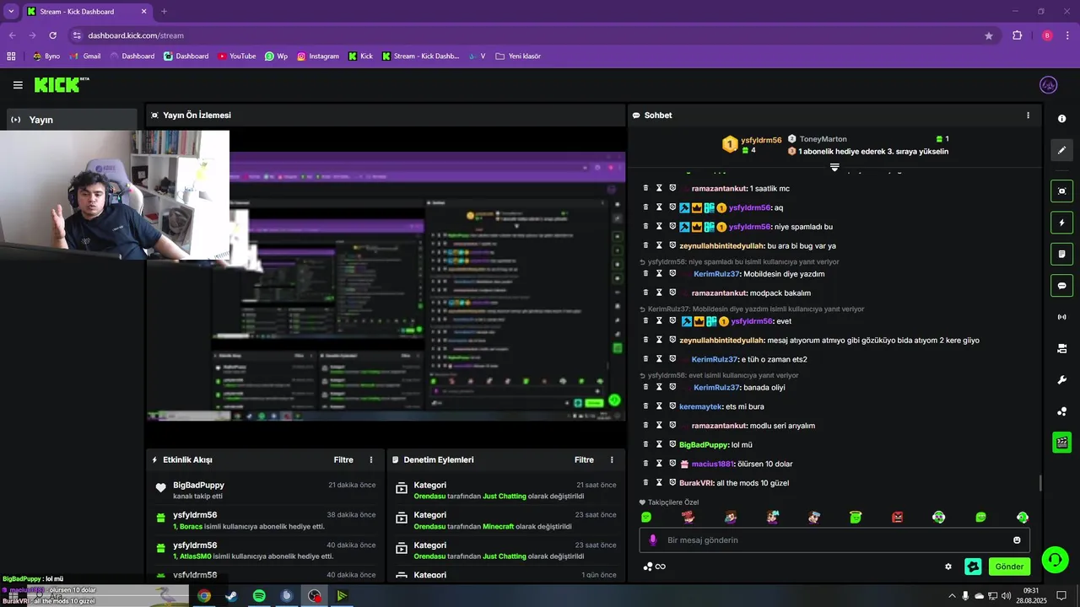Open the wrench tools icon in sidebar
This screenshot has width=1080, height=607.
(x=1062, y=380)
